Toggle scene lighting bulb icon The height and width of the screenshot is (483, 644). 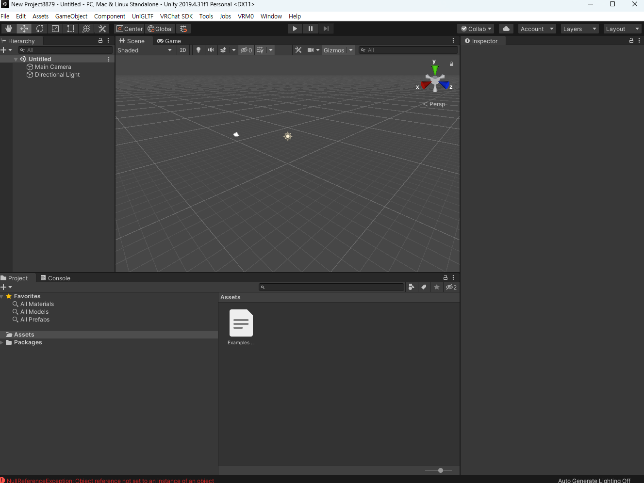(x=198, y=50)
